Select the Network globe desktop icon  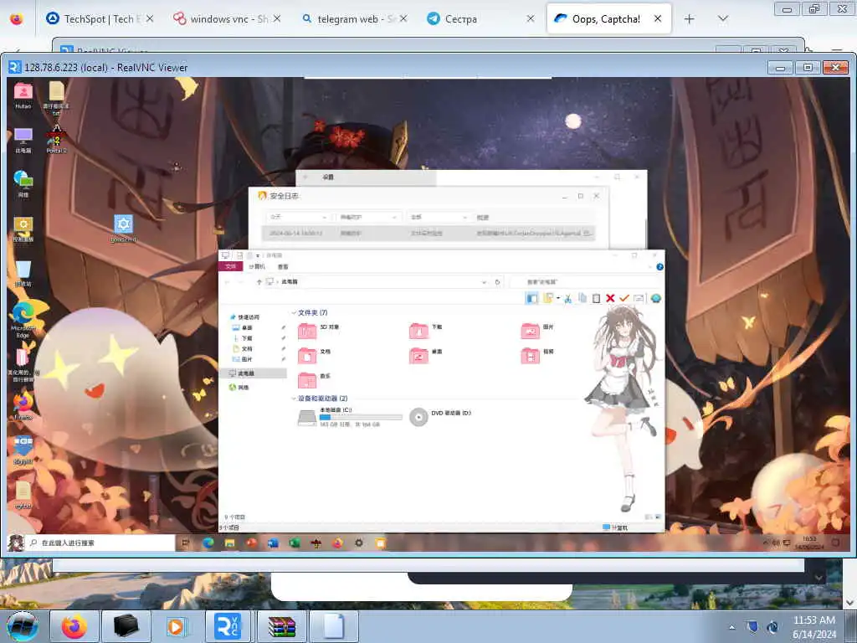click(x=23, y=183)
